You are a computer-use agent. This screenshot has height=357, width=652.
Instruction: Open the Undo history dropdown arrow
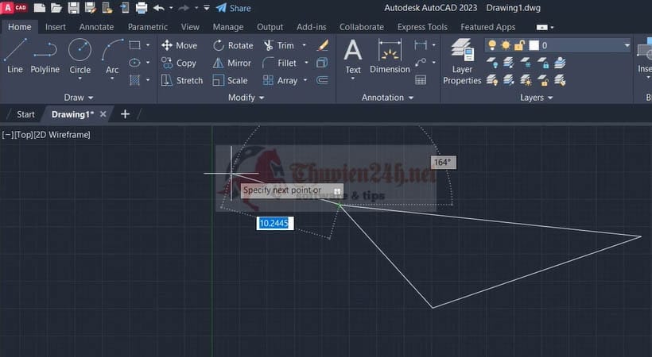click(x=171, y=8)
